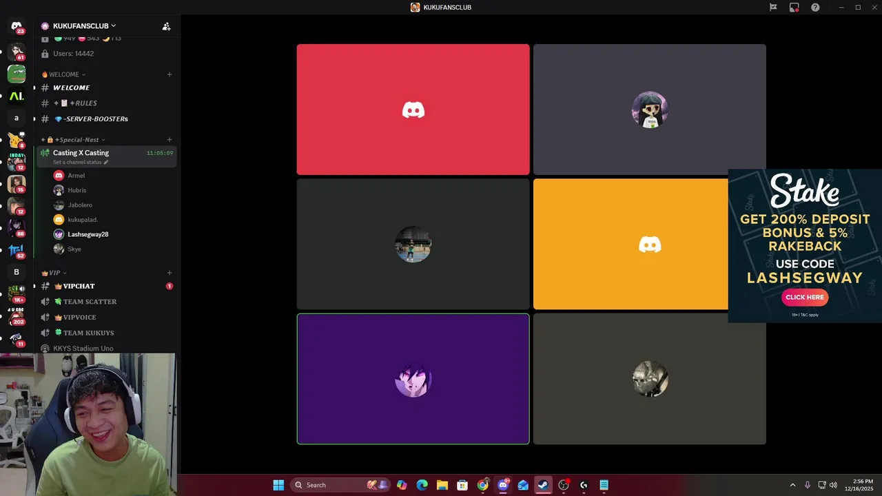
Task: Click the Windows Start button
Action: [x=278, y=485]
